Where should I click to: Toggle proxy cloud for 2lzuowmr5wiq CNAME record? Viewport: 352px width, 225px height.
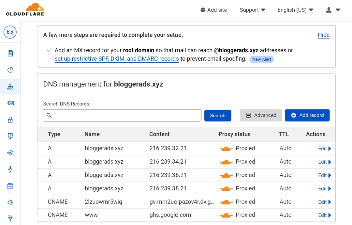pyautogui.click(x=226, y=202)
